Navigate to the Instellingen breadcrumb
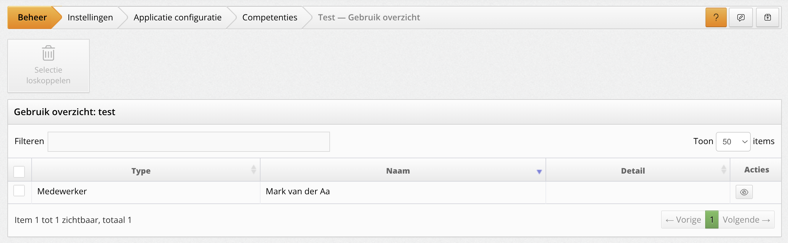 click(90, 18)
